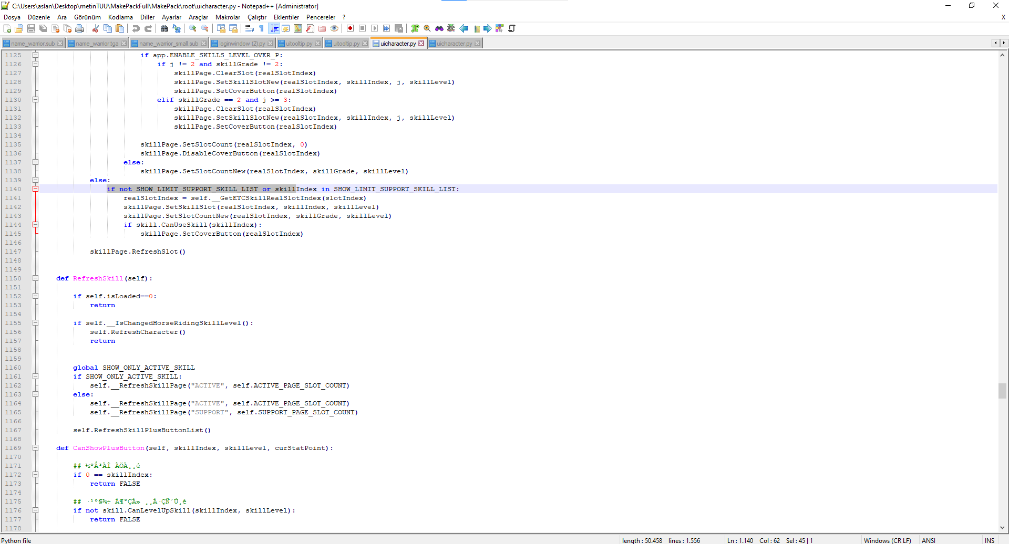Close document X in menu bar
Screen dimensions: 1009x544
point(1003,17)
